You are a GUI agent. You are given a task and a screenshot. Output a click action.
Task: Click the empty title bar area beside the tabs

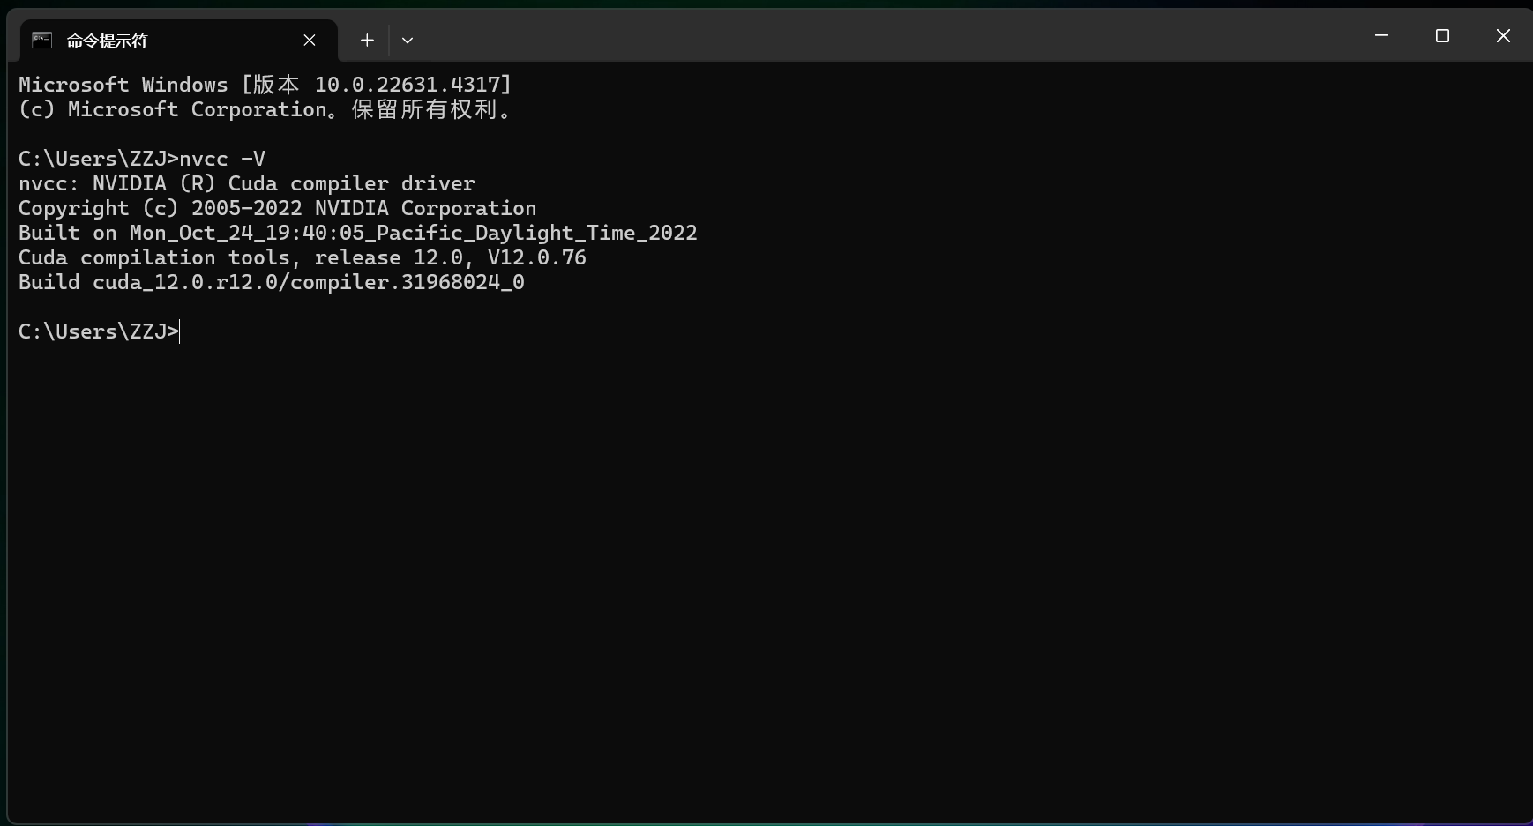coord(882,35)
